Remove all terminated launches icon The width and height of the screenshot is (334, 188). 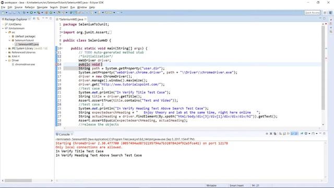point(275,134)
